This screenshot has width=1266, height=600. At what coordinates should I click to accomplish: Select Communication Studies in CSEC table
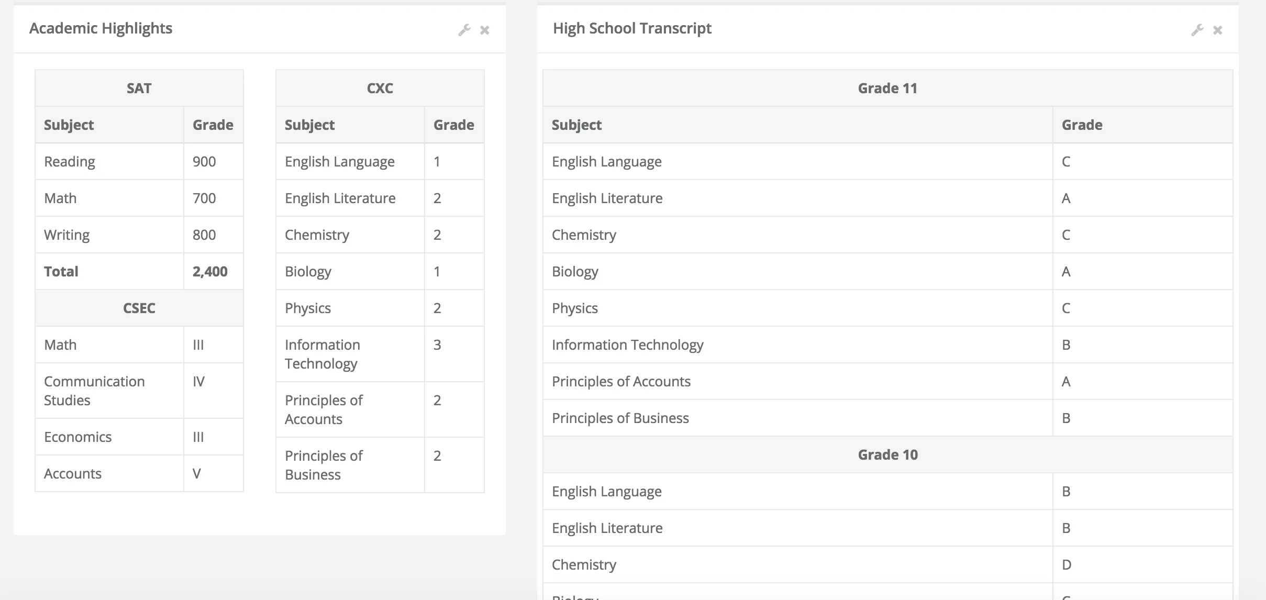(94, 391)
